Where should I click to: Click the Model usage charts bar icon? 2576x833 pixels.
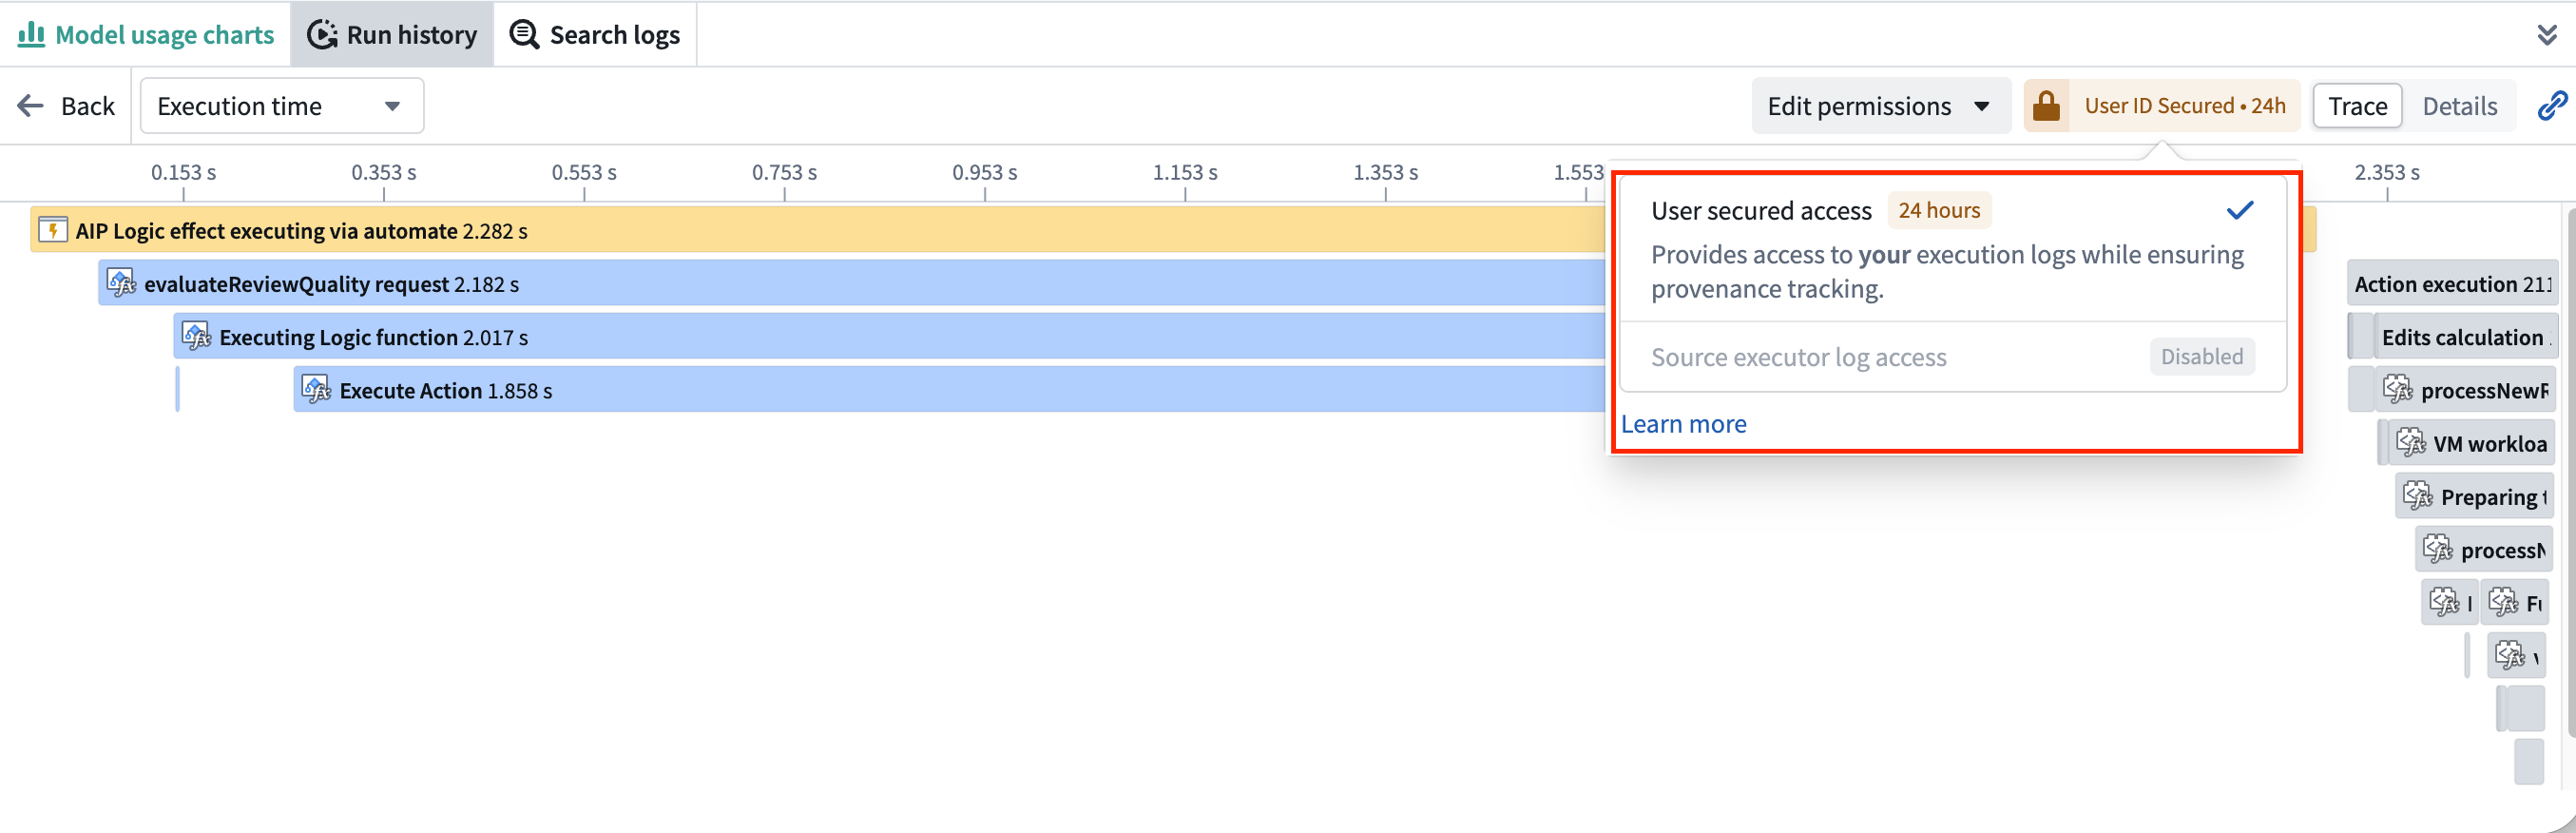tap(32, 35)
